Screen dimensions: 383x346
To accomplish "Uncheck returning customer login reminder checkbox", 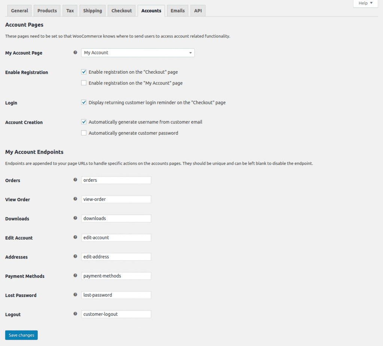I will 84,102.
